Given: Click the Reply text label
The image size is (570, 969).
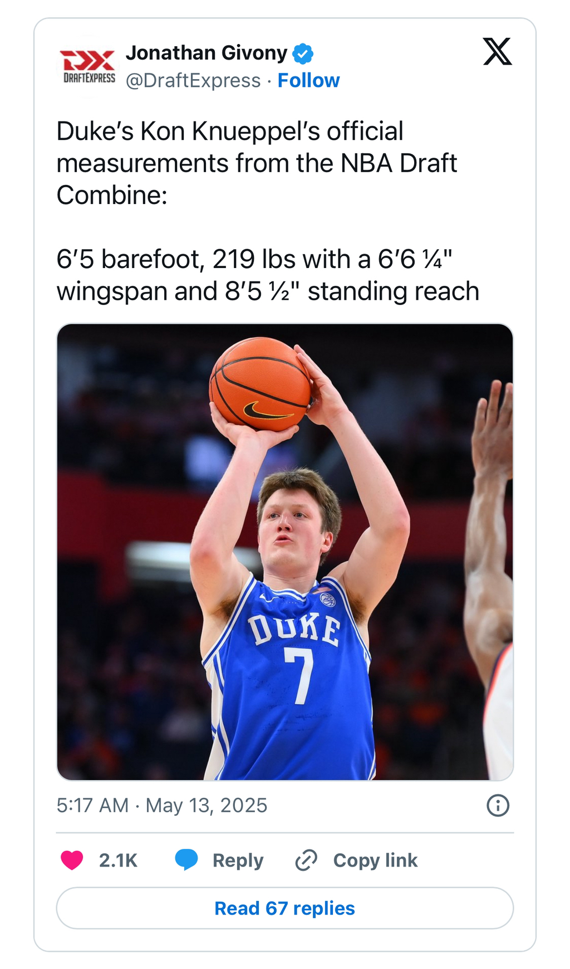Looking at the screenshot, I should (x=238, y=860).
